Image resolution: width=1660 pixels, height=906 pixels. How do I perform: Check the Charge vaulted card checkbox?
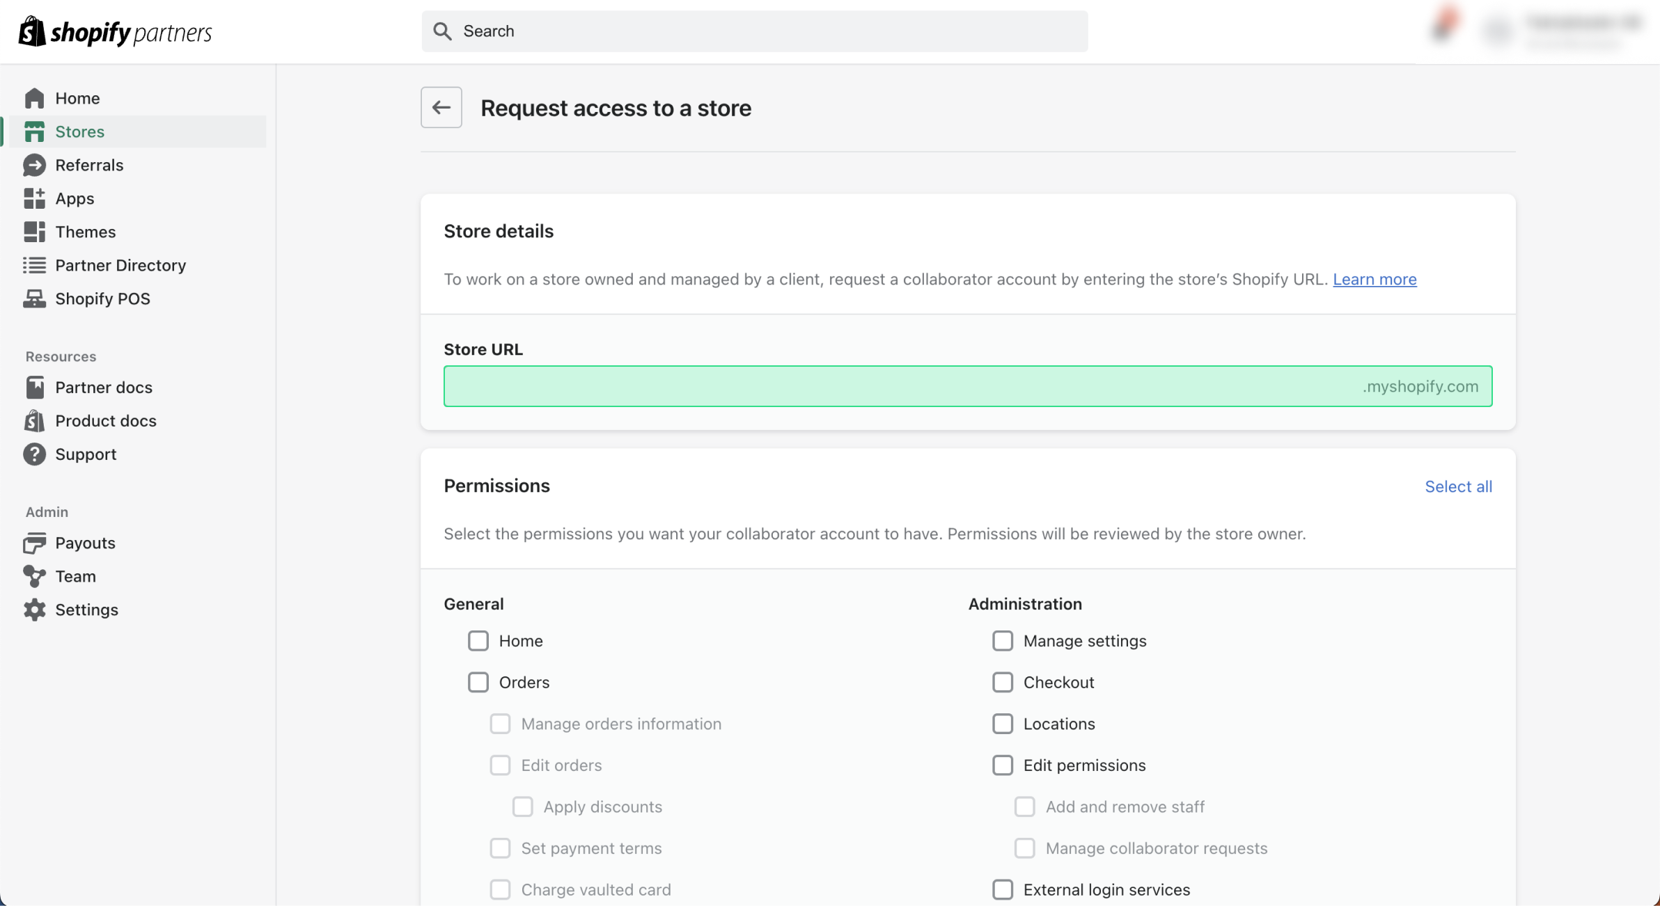coord(500,890)
